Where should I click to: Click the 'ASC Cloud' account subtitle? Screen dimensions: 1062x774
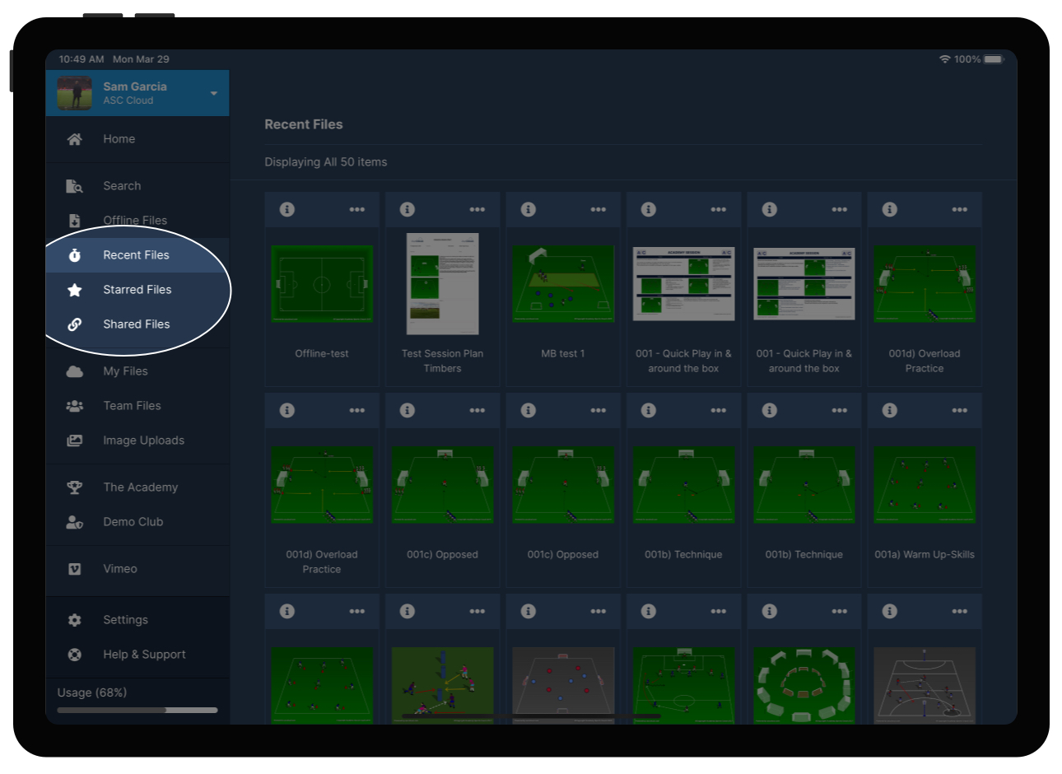pyautogui.click(x=128, y=100)
